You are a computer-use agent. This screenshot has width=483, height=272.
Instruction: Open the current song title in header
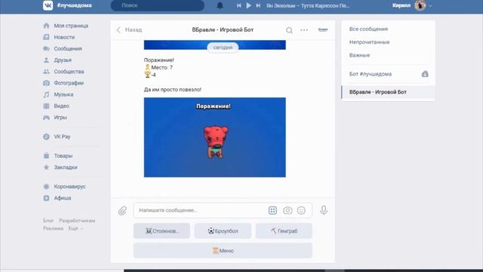click(308, 5)
